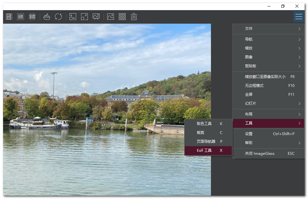Click the hamburger main menu button
This screenshot has height=199, width=308.
299,17
